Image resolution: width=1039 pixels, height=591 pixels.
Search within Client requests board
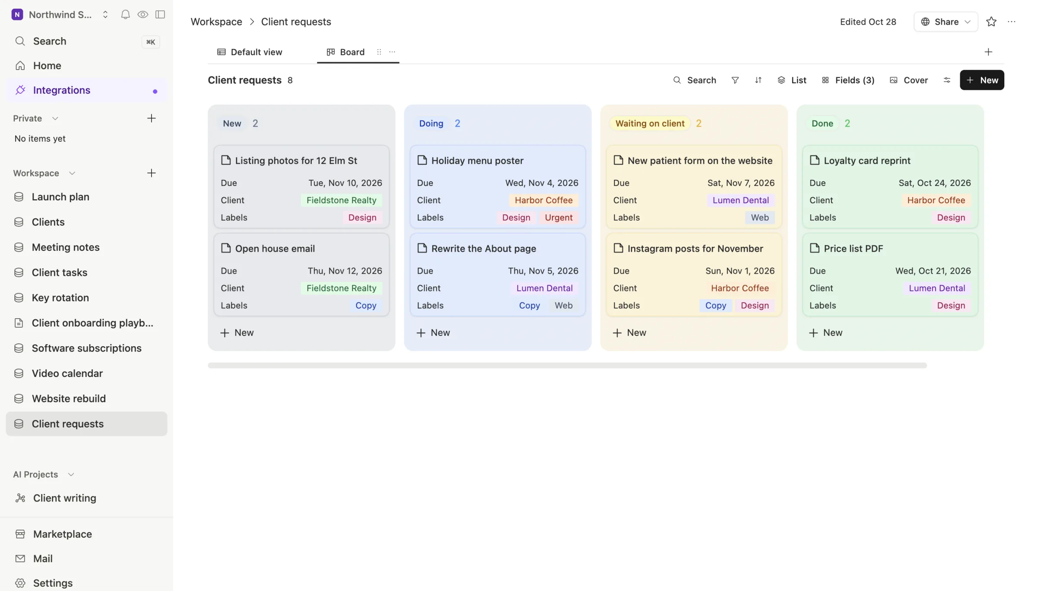[x=695, y=80]
